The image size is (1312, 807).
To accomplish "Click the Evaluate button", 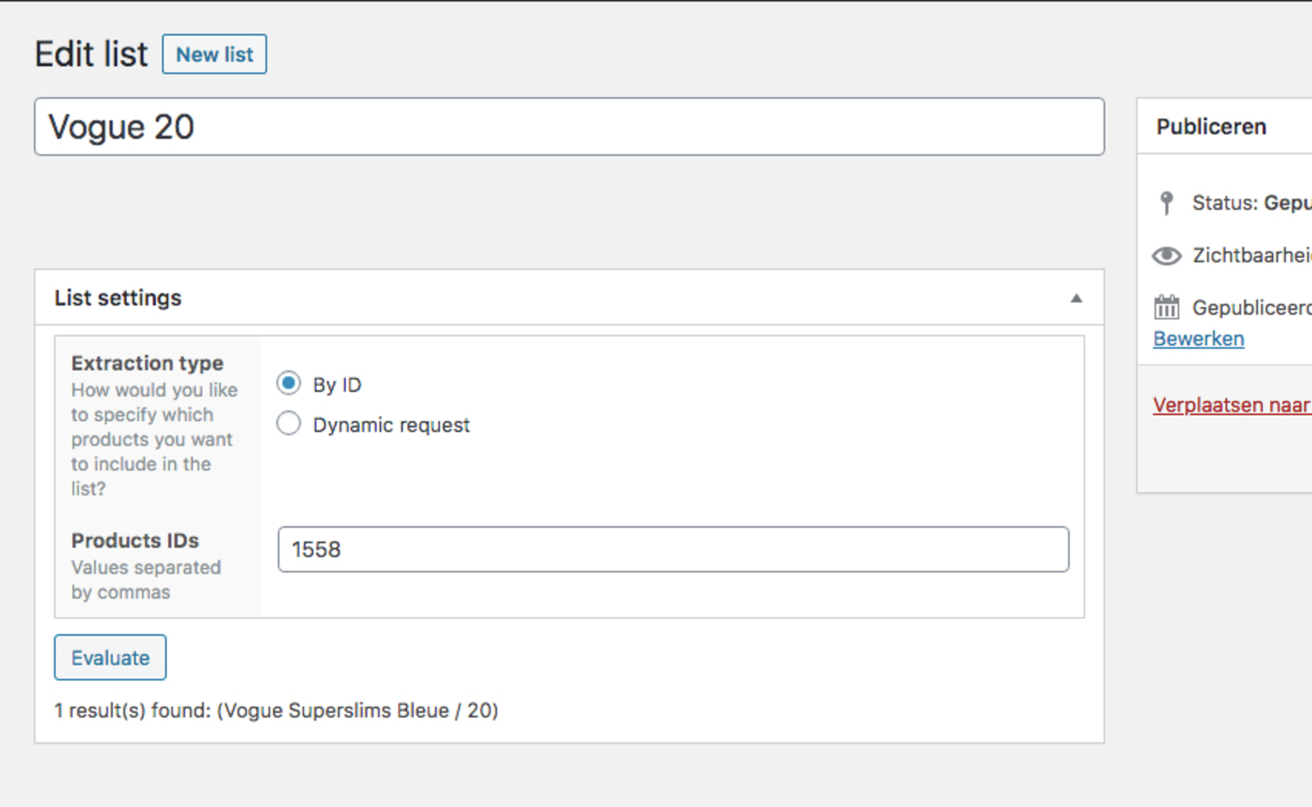I will [111, 657].
